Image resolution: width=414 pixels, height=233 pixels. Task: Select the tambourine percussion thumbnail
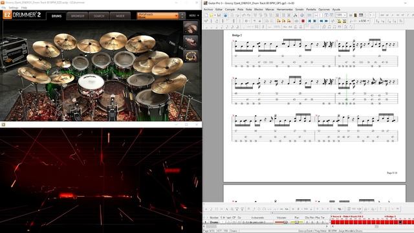190,56
